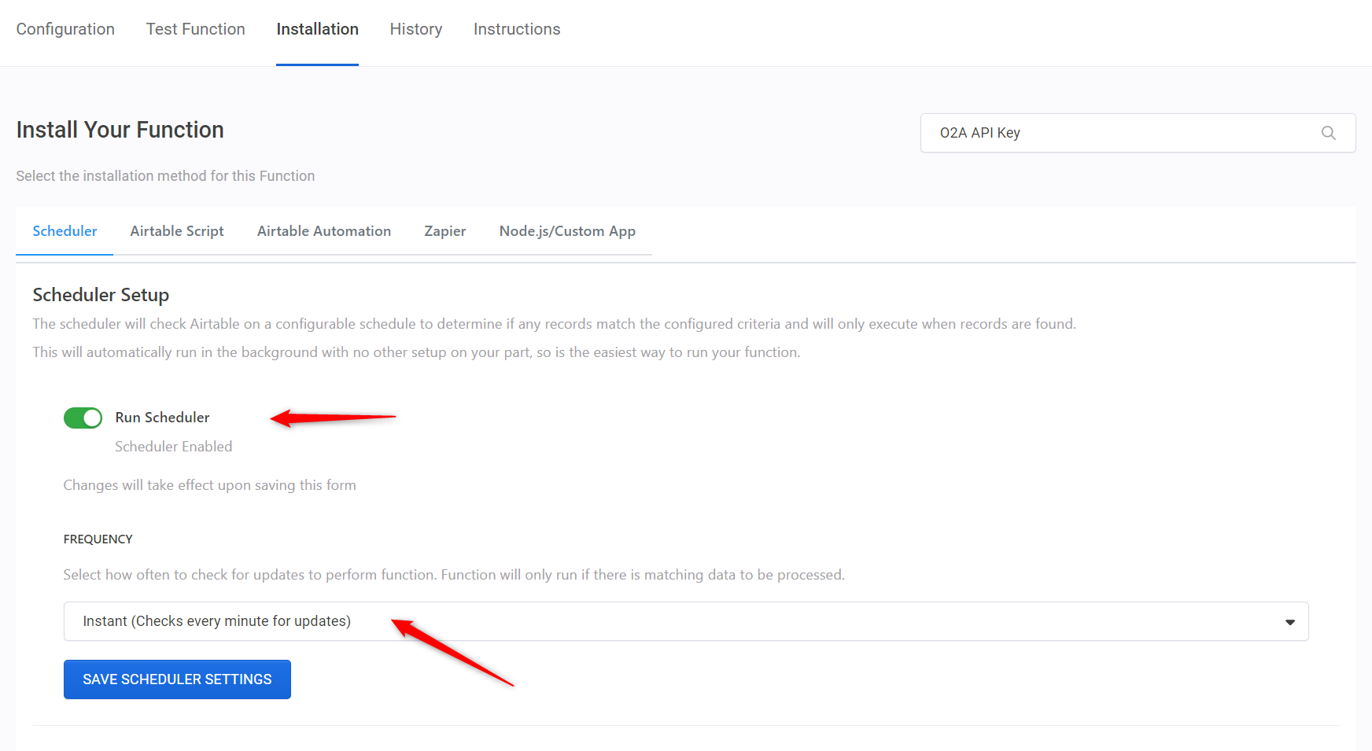This screenshot has height=751, width=1372.
Task: Click the Scheduler Enabled status text
Action: (173, 446)
